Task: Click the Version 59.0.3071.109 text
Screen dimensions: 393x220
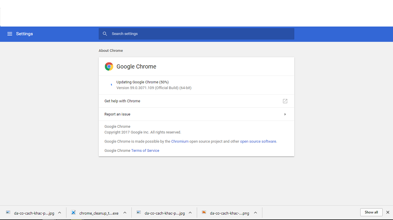Action: point(154,88)
